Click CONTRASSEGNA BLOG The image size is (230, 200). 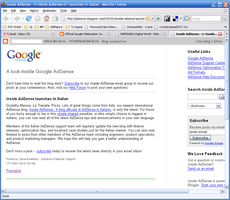point(84,41)
